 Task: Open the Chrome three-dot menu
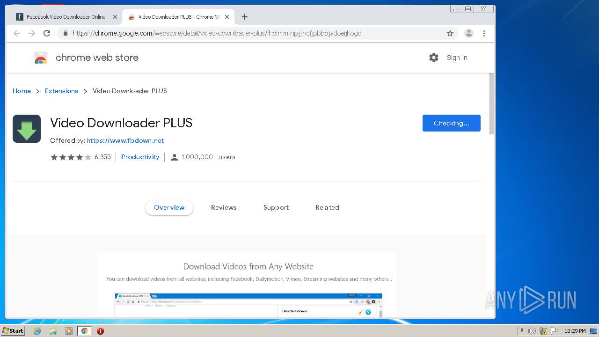click(484, 33)
